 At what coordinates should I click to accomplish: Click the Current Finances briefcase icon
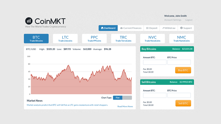(121, 28)
